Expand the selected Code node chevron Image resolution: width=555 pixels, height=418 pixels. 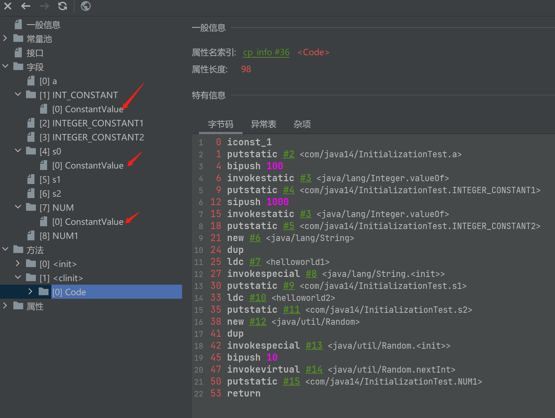(30, 292)
